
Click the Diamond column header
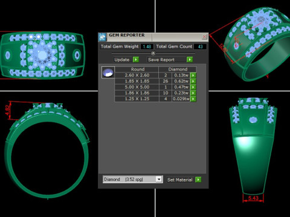(178, 69)
